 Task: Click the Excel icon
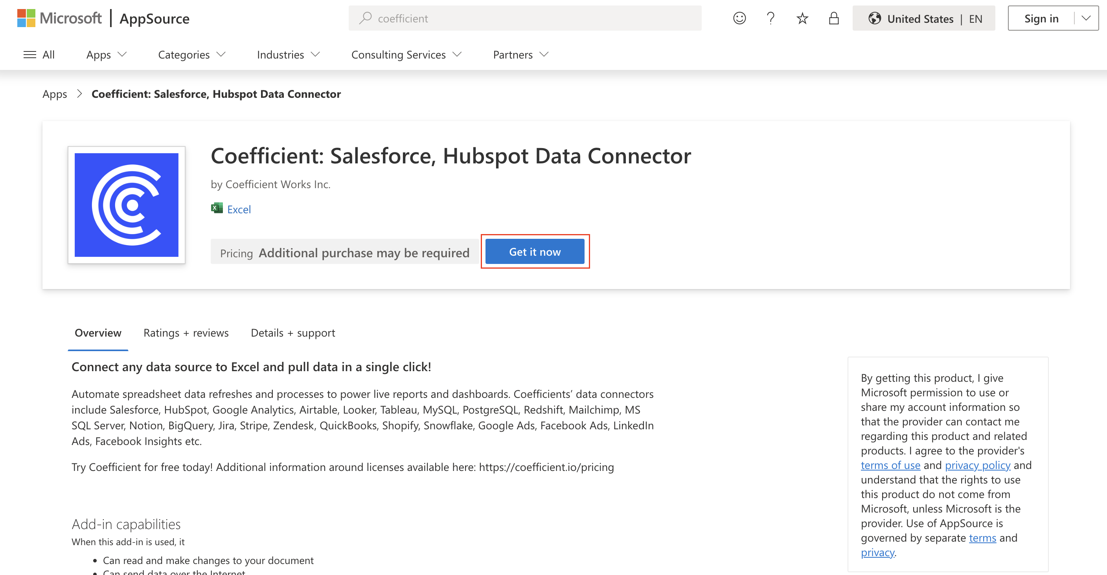tap(217, 208)
